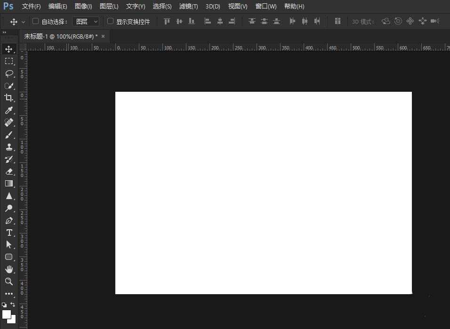Choose the Eraser tool
The image size is (450, 329).
pyautogui.click(x=9, y=171)
